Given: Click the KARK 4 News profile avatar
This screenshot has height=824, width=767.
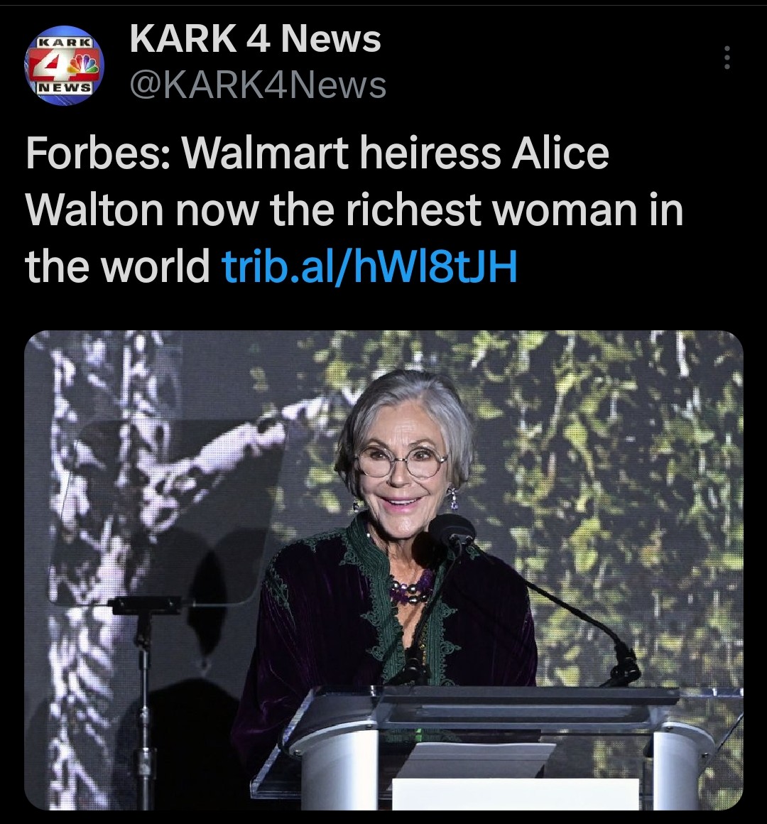Looking at the screenshot, I should tap(64, 65).
